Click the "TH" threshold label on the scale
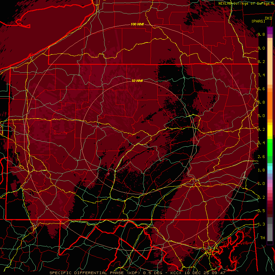Screen dimensions: 275x275 click(262, 238)
